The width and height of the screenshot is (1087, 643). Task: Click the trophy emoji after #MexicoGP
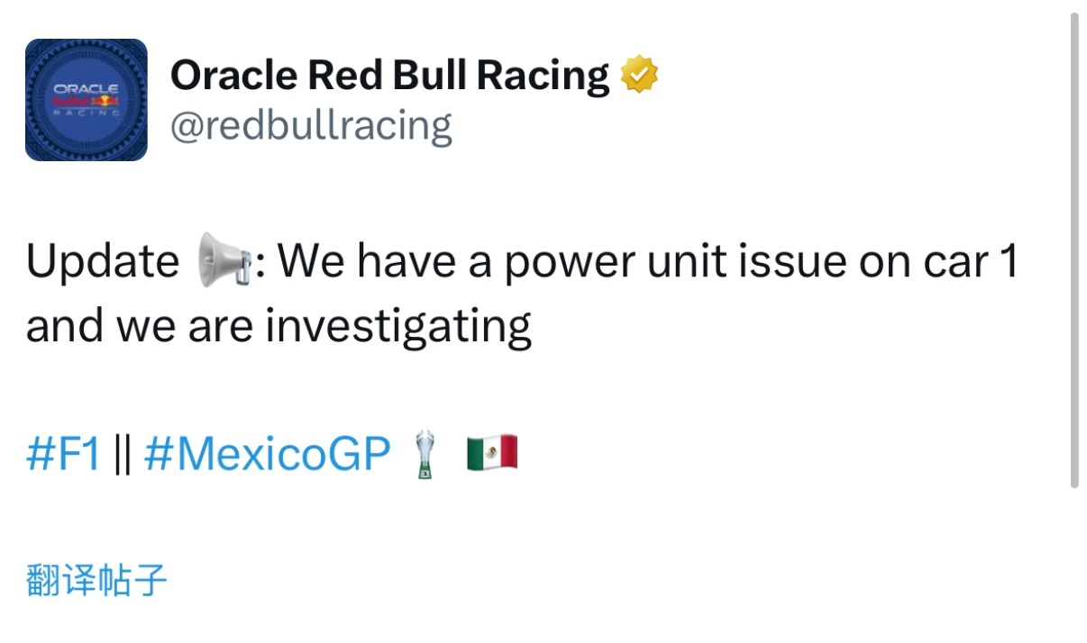425,455
